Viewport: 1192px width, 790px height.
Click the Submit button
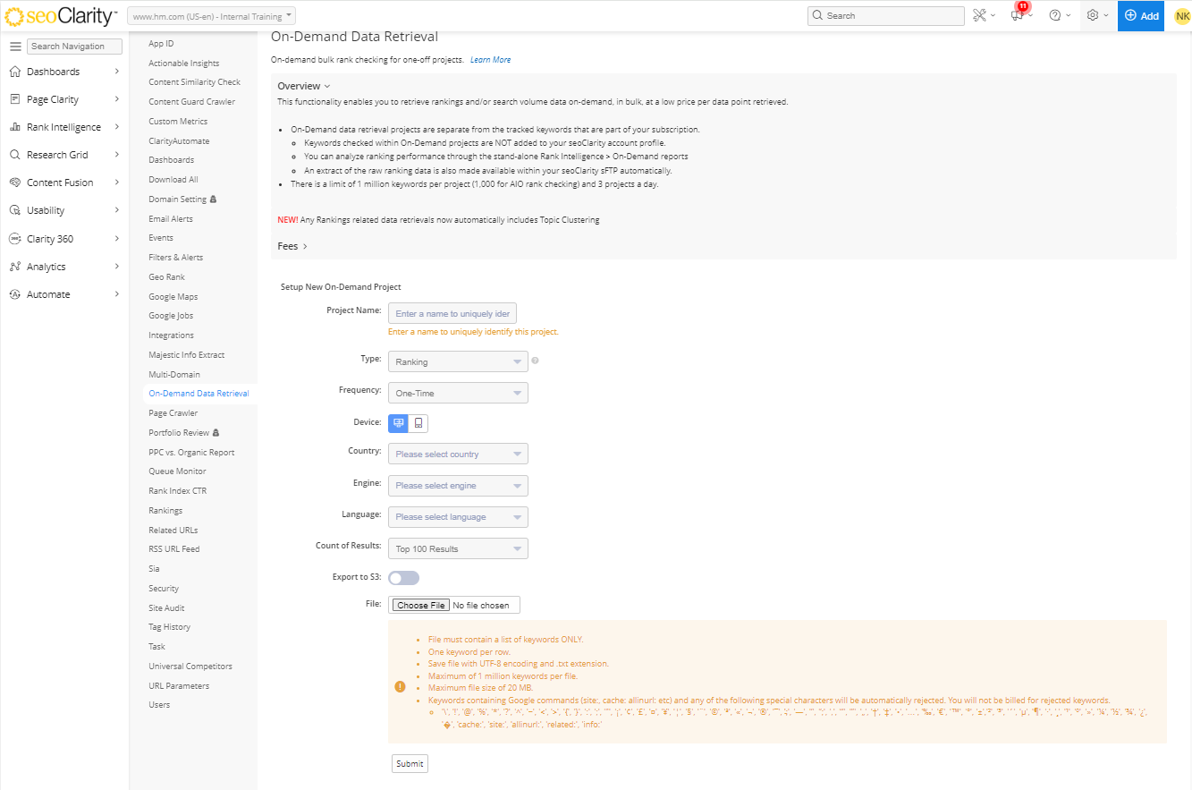click(x=410, y=764)
